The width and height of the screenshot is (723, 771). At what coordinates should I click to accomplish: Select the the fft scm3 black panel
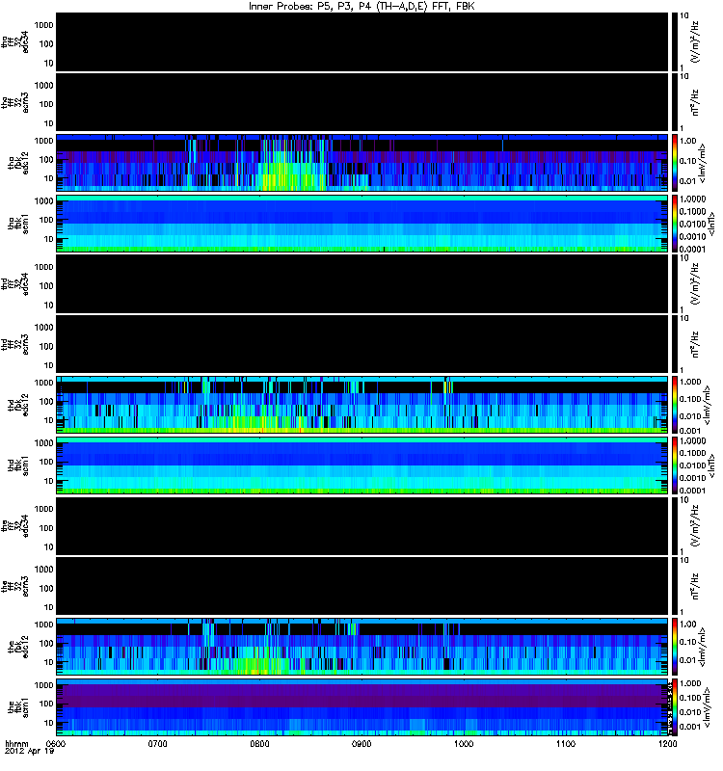point(362,587)
